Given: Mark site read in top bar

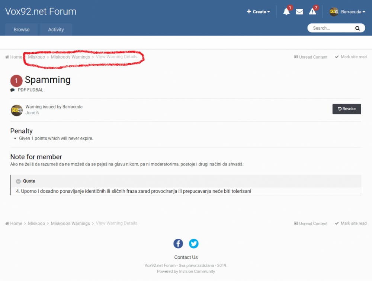Looking at the screenshot, I should coord(351,57).
